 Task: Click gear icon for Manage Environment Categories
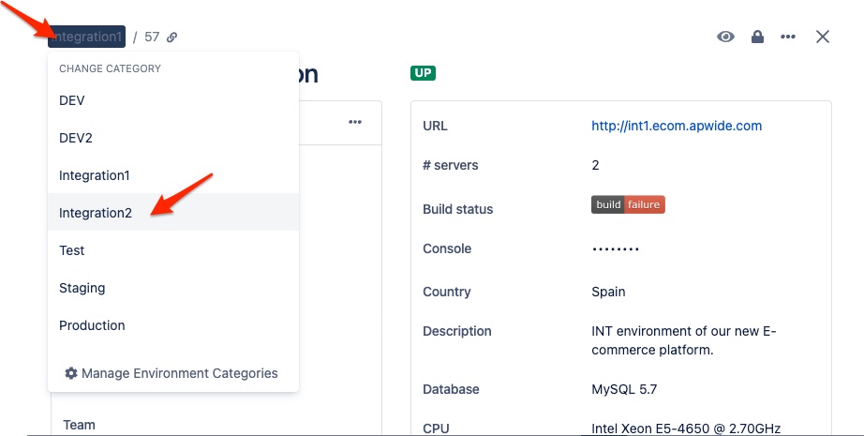(71, 373)
